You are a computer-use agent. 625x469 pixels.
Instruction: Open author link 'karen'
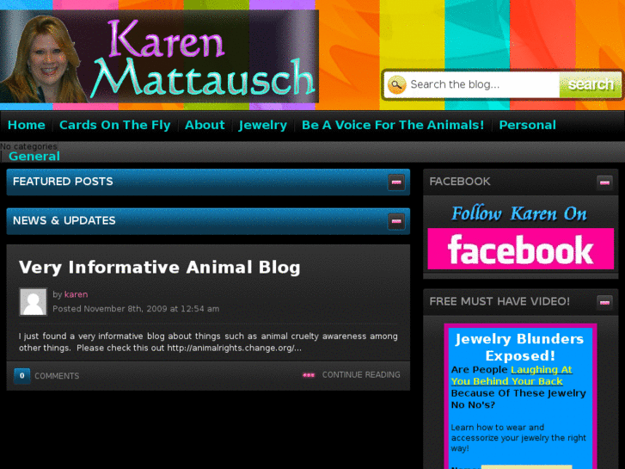coord(76,294)
